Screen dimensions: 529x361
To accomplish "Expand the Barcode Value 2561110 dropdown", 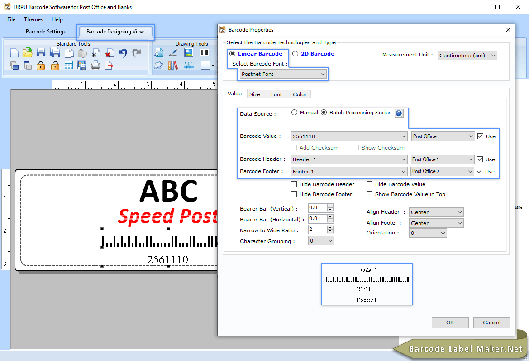I will pos(349,136).
